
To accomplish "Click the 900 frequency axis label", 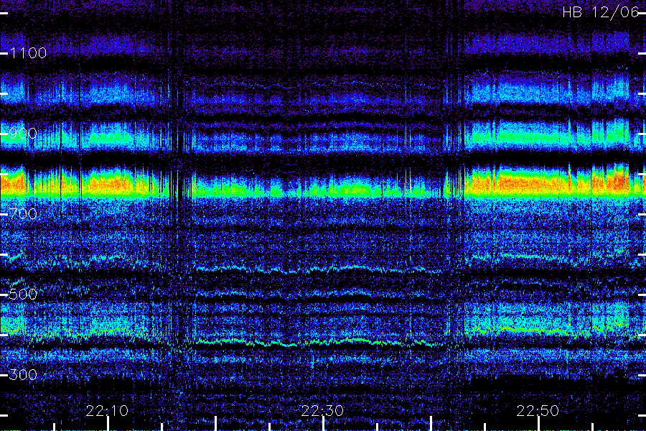I will [x=23, y=133].
